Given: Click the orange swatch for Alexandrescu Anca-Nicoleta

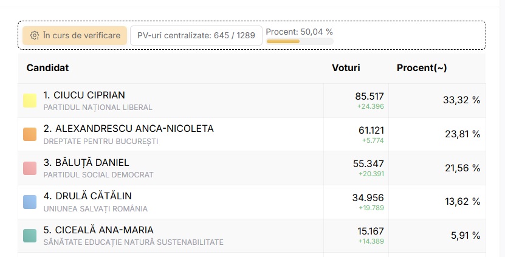Looking at the screenshot, I should point(30,134).
